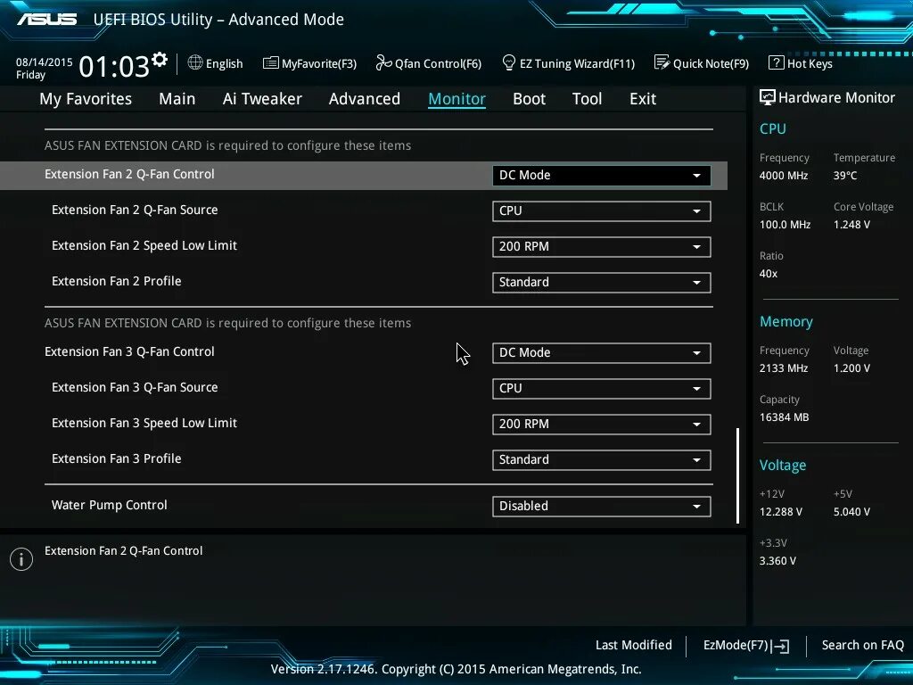Click +3.3V reading 3.360 V
Image resolution: width=913 pixels, height=685 pixels.
(777, 561)
